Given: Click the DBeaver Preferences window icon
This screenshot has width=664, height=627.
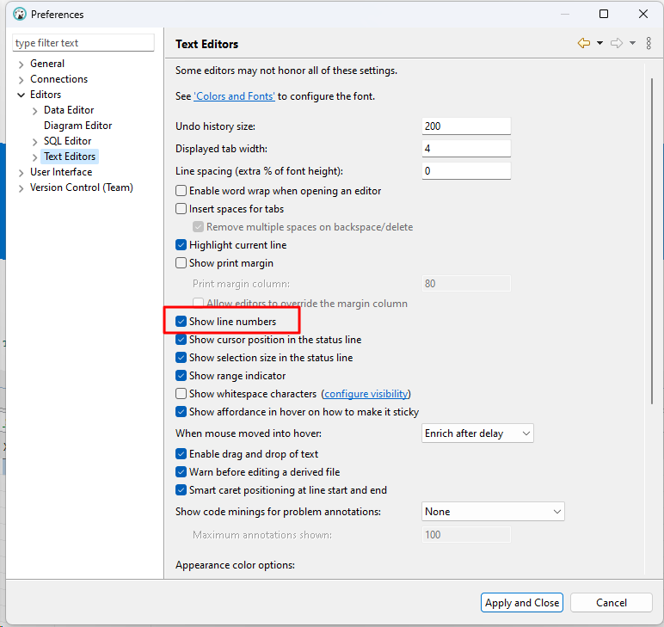Looking at the screenshot, I should pos(20,15).
